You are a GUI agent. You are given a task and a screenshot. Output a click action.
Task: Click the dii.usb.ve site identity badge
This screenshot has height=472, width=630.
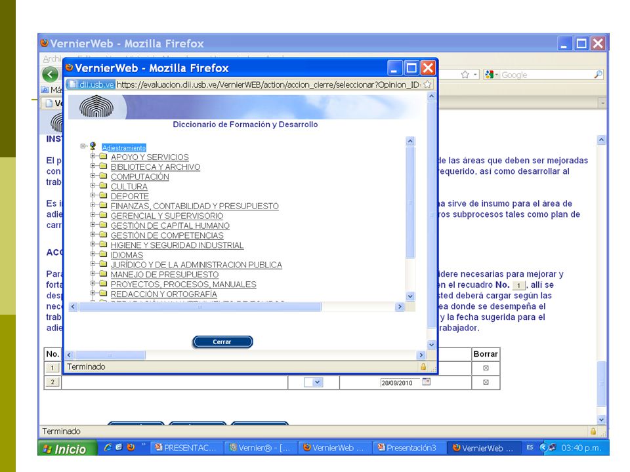pos(91,85)
